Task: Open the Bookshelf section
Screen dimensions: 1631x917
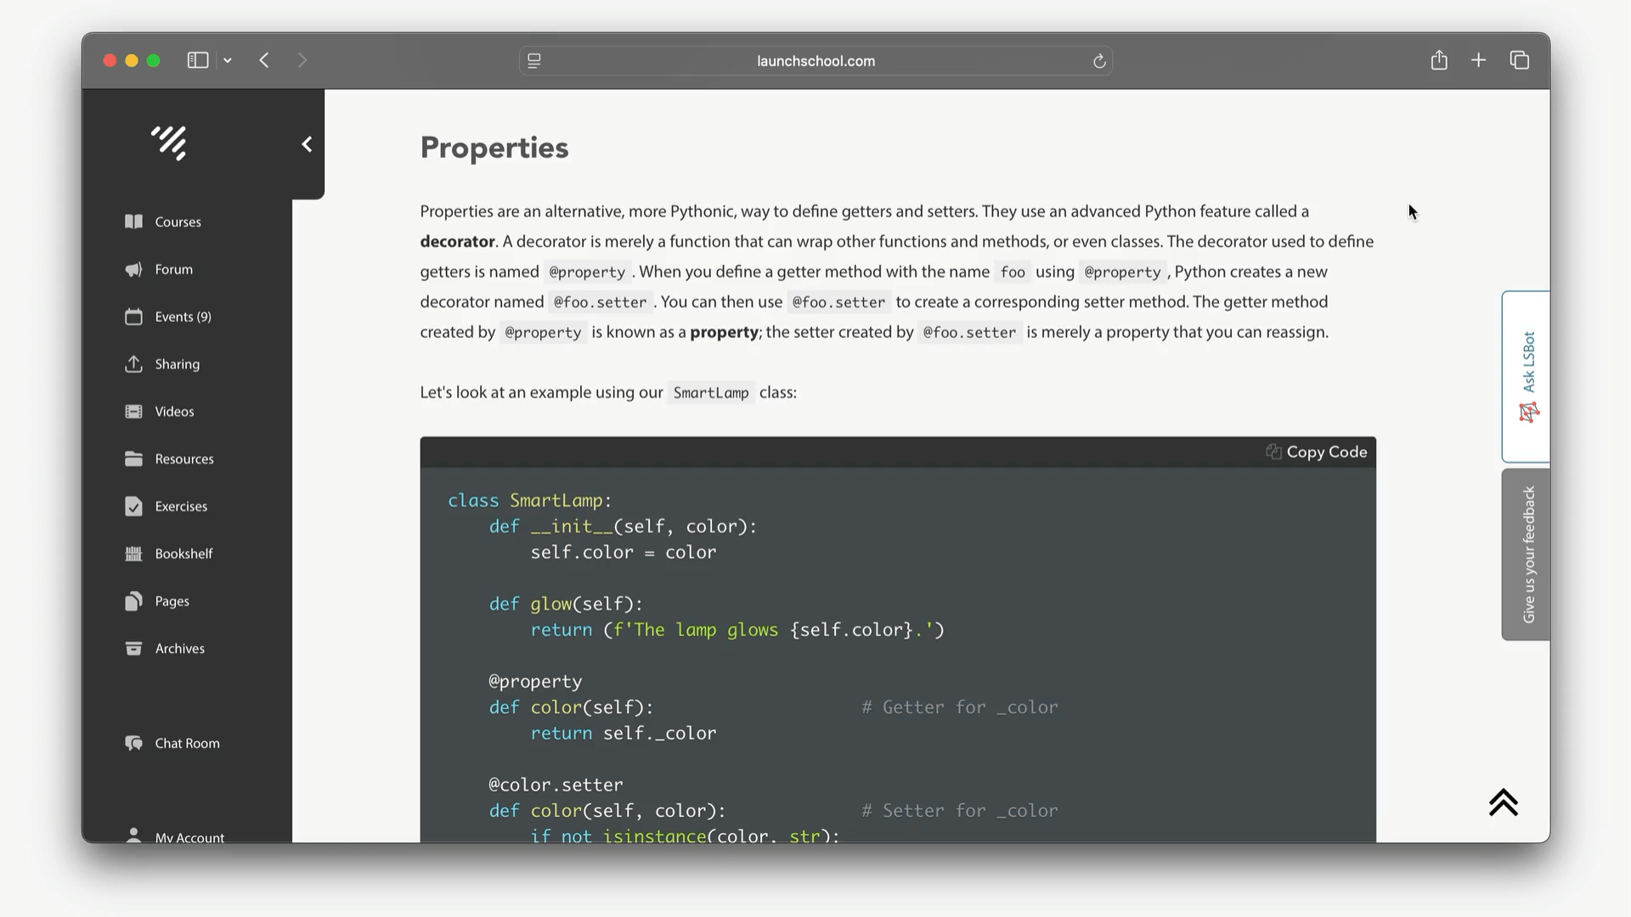Action: (183, 554)
